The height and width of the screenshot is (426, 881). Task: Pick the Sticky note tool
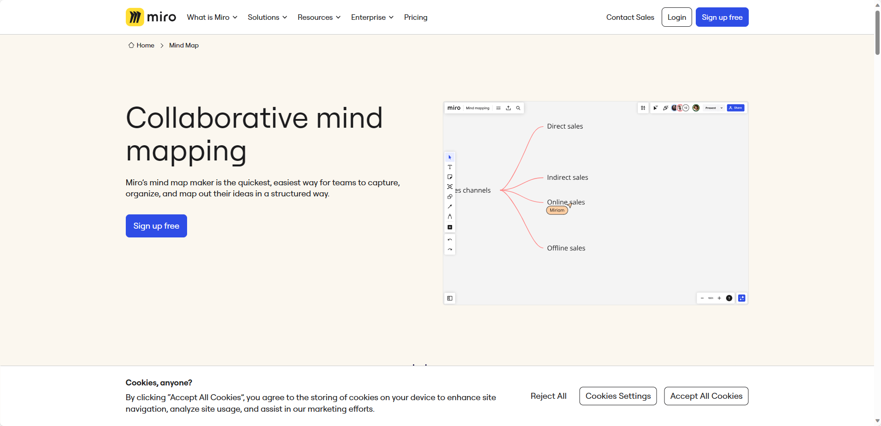[x=450, y=177]
